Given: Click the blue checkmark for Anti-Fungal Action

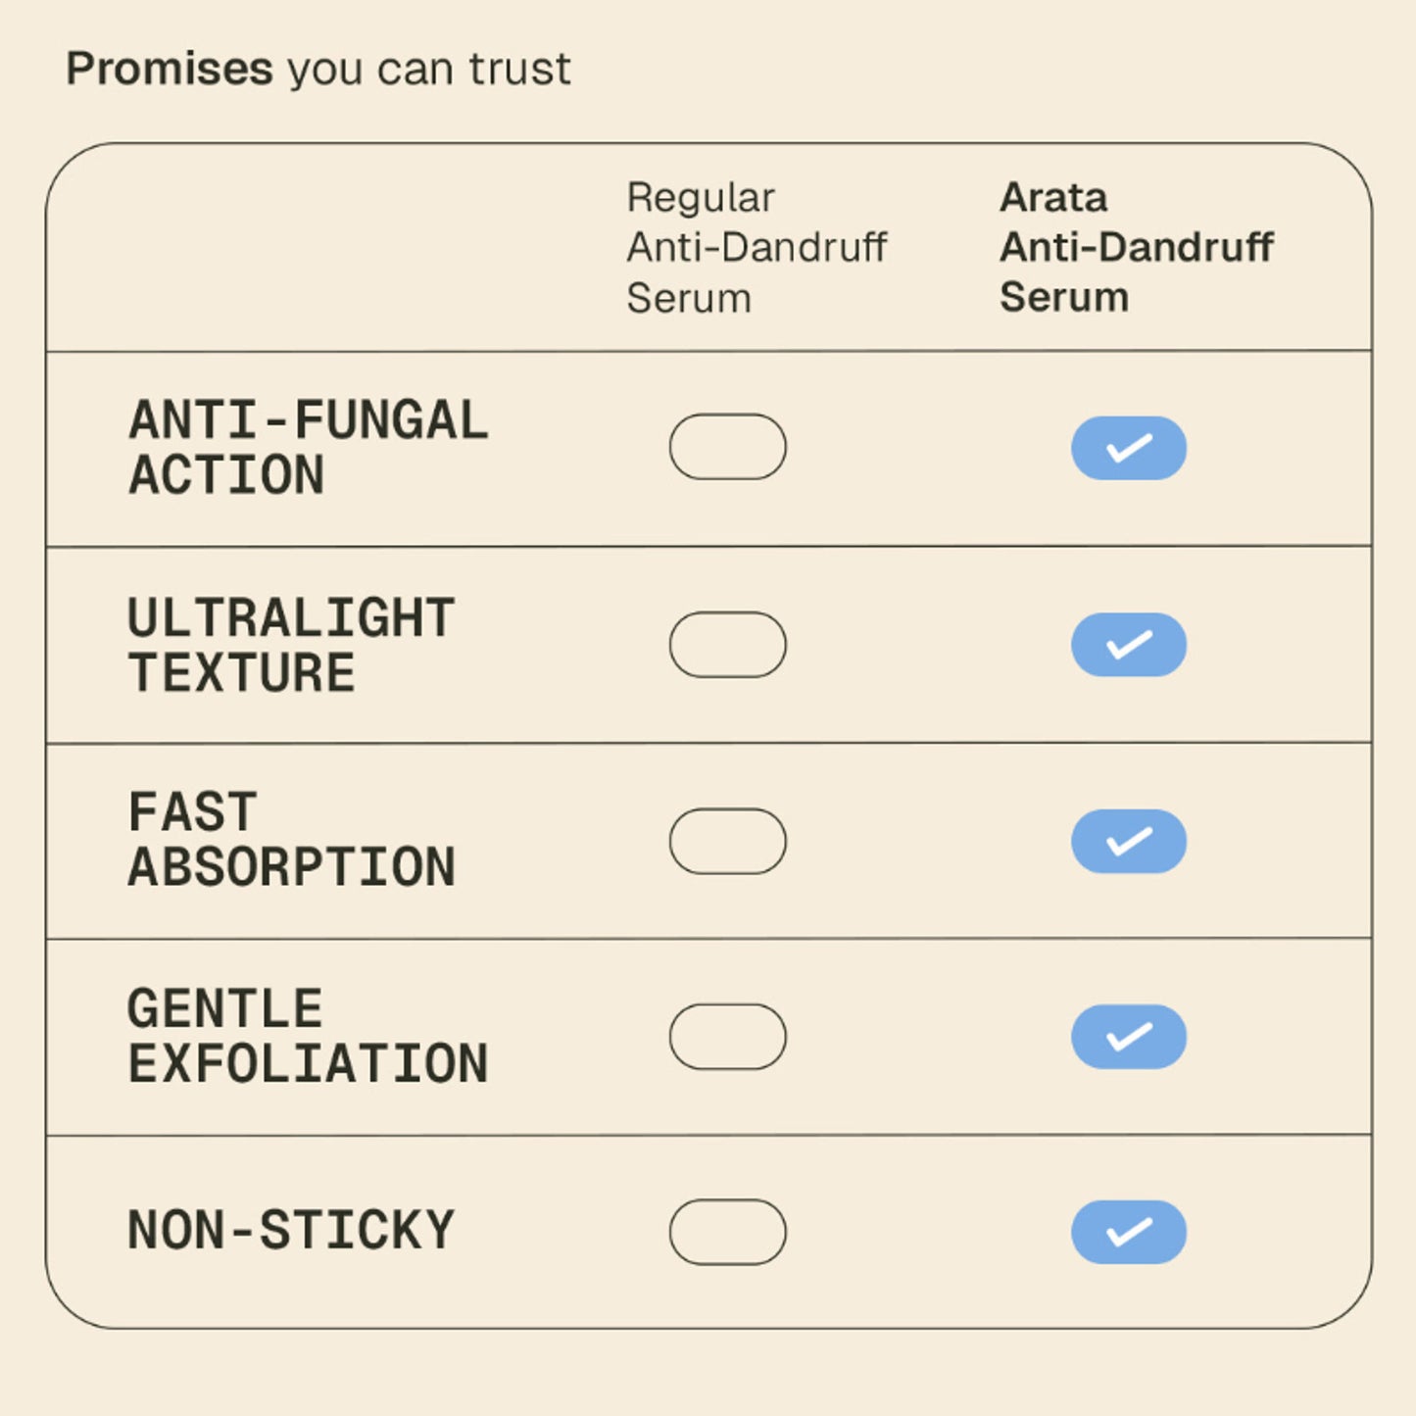Looking at the screenshot, I should click(x=1129, y=448).
